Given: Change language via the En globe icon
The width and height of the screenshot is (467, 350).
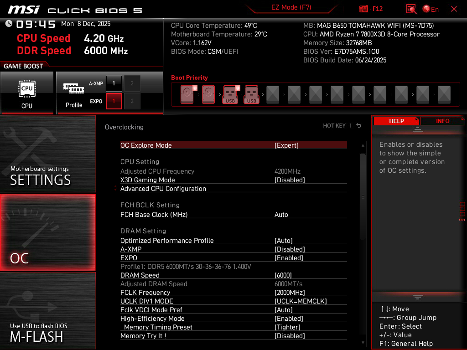Looking at the screenshot, I should point(431,9).
